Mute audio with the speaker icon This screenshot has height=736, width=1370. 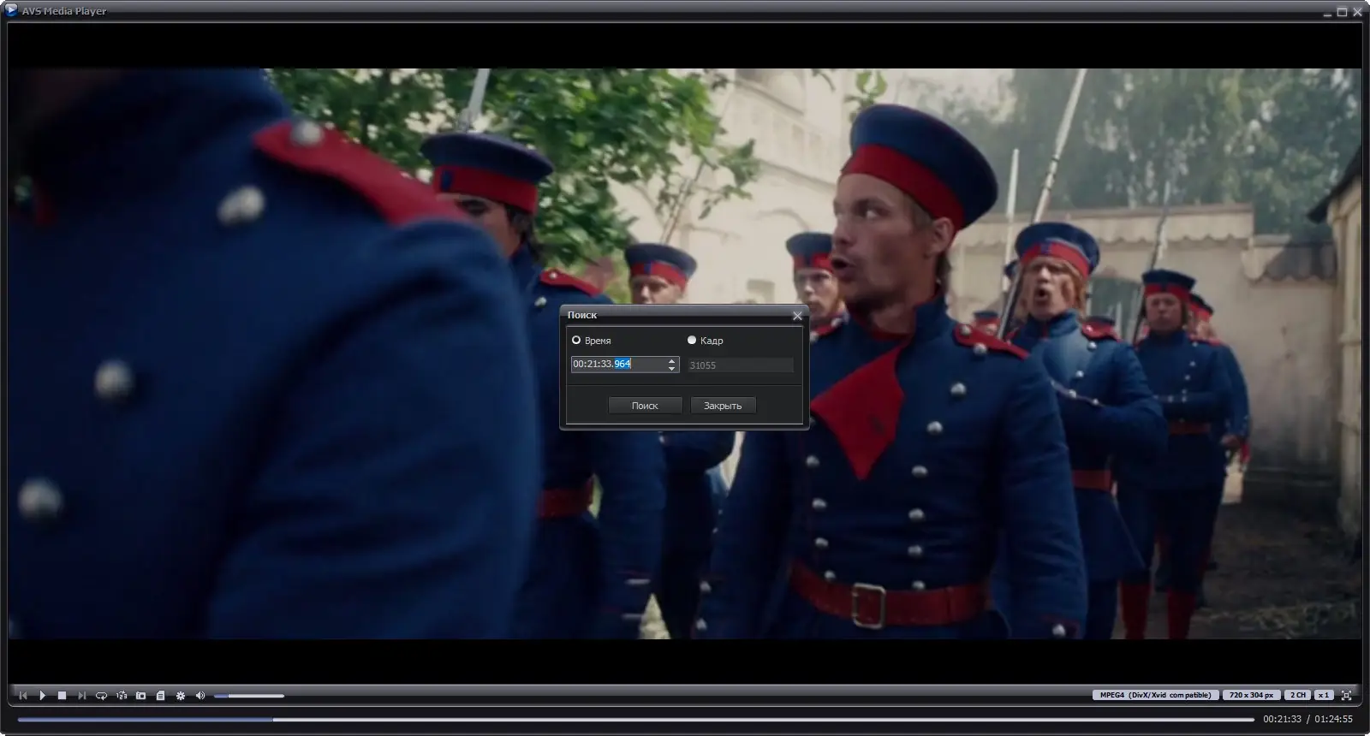click(x=200, y=696)
